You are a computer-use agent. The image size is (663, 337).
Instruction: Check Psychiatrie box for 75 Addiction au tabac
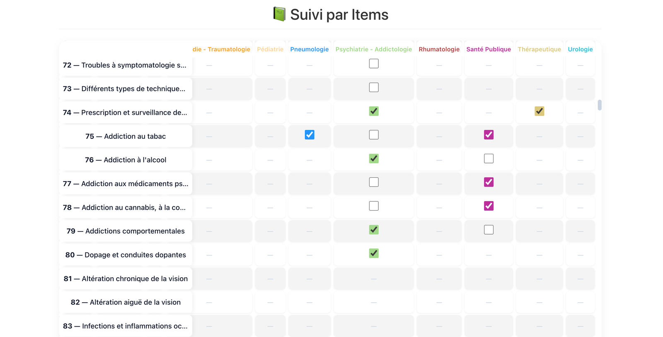(374, 135)
